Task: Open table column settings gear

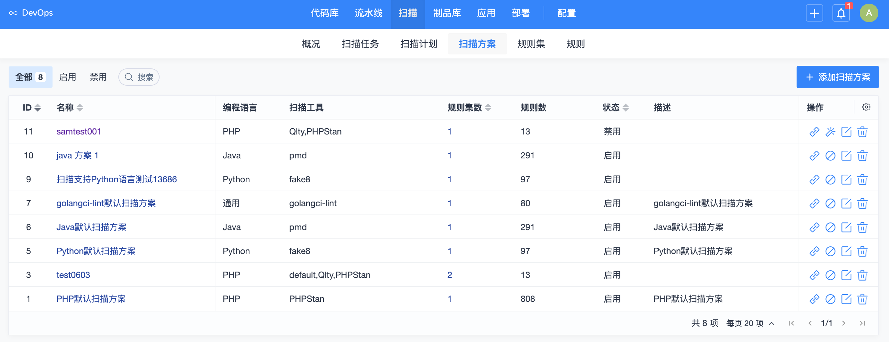Action: (x=866, y=107)
